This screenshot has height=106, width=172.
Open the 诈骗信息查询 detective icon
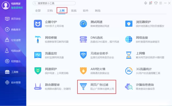tap(129, 86)
